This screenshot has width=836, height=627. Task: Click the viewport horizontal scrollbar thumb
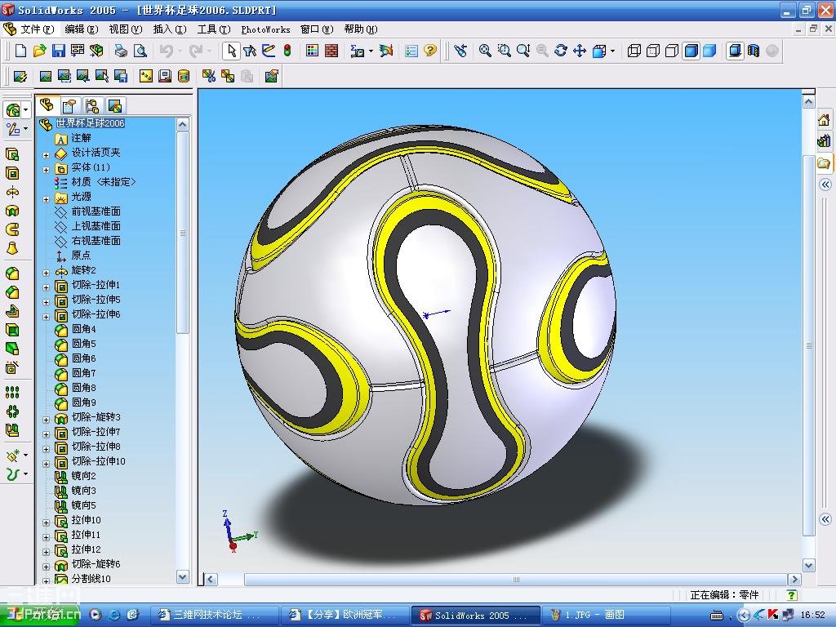516,580
